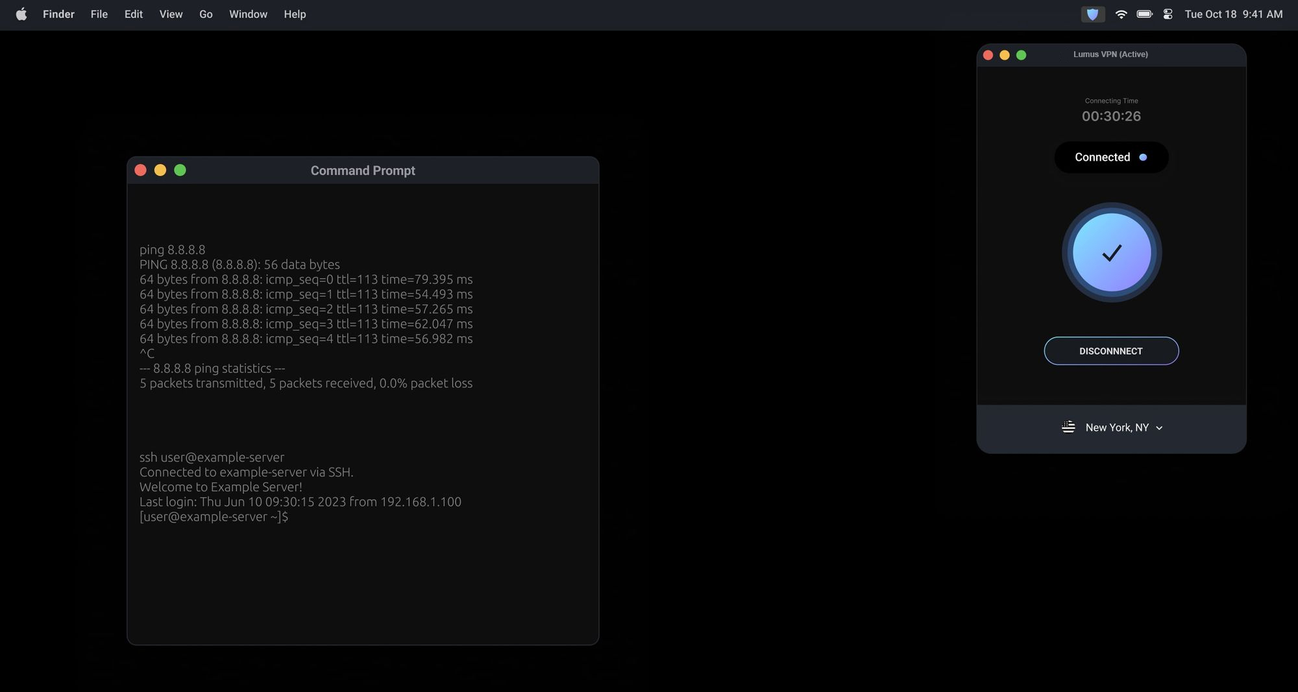1298x692 pixels.
Task: Close the Command Prompt window
Action: coord(140,170)
